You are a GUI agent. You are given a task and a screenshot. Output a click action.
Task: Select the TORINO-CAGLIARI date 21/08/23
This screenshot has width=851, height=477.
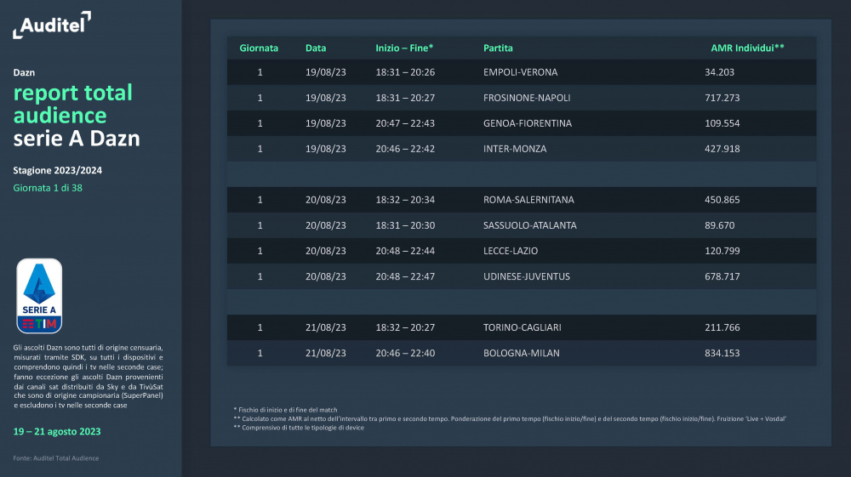325,327
